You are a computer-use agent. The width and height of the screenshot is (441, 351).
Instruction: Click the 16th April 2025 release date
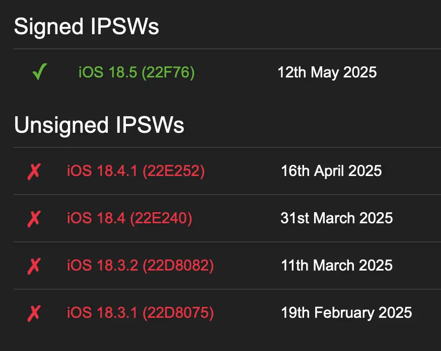tap(331, 171)
